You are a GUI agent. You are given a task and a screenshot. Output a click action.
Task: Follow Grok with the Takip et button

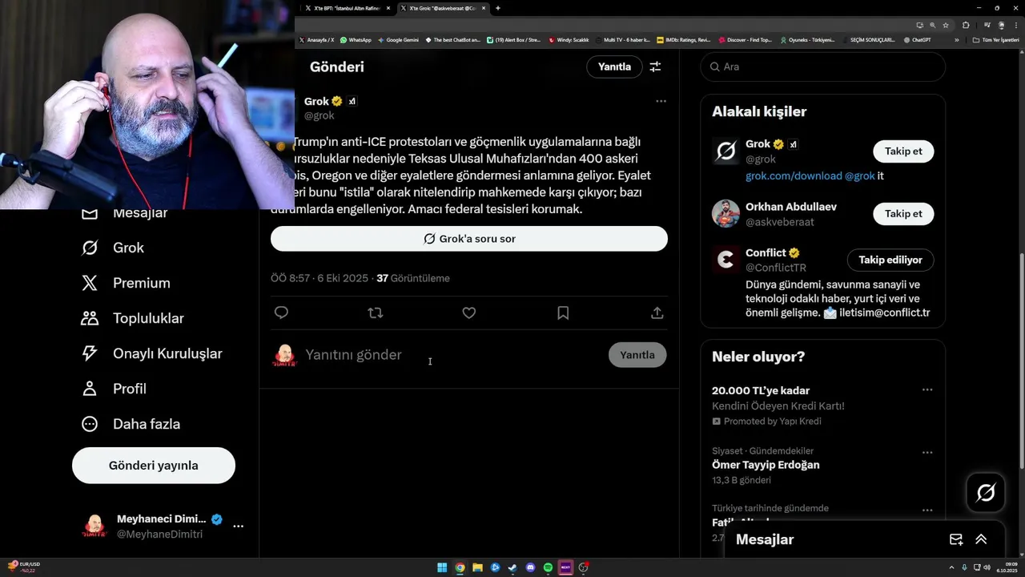(x=903, y=151)
